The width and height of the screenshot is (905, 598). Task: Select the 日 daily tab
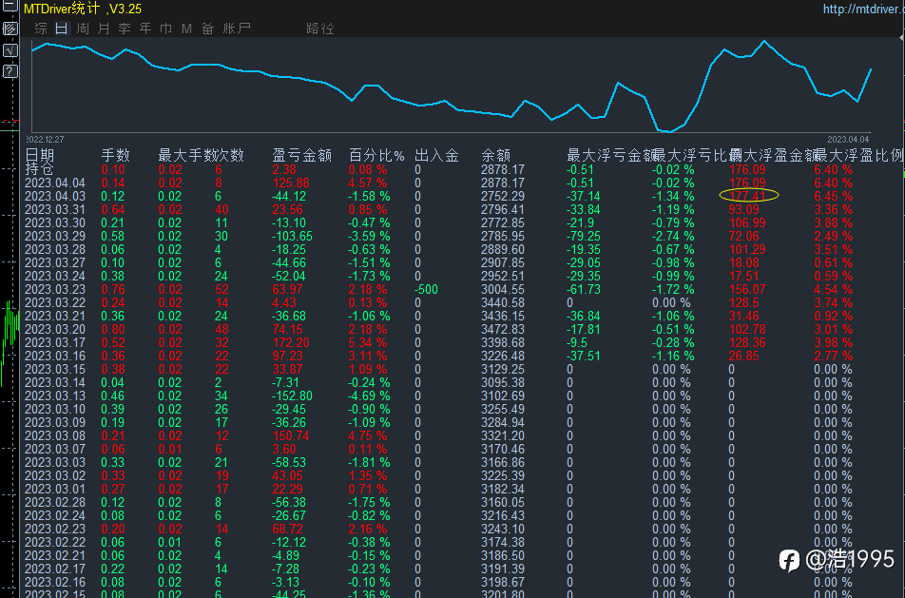[62, 29]
